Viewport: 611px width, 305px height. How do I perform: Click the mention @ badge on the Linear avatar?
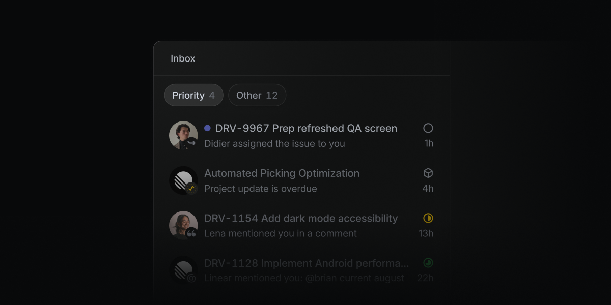(192, 278)
